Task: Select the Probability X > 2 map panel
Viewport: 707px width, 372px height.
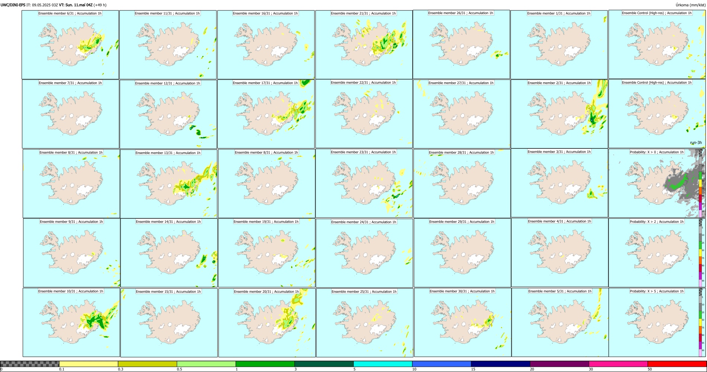Action: pyautogui.click(x=657, y=253)
